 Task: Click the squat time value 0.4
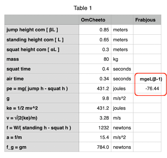(x=95, y=69)
